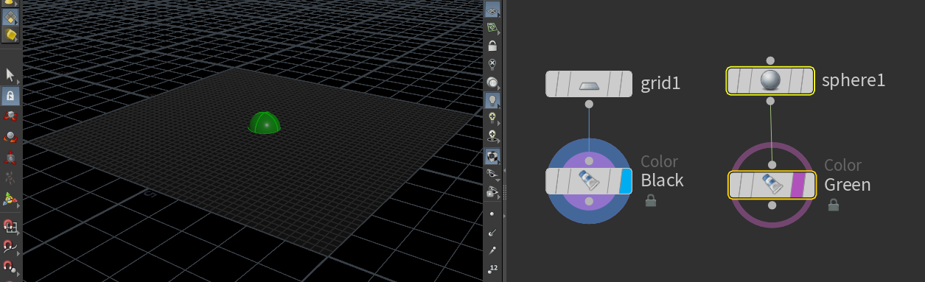Toggle grid snapping magnet icon
This screenshot has width=925, height=282.
click(10, 227)
